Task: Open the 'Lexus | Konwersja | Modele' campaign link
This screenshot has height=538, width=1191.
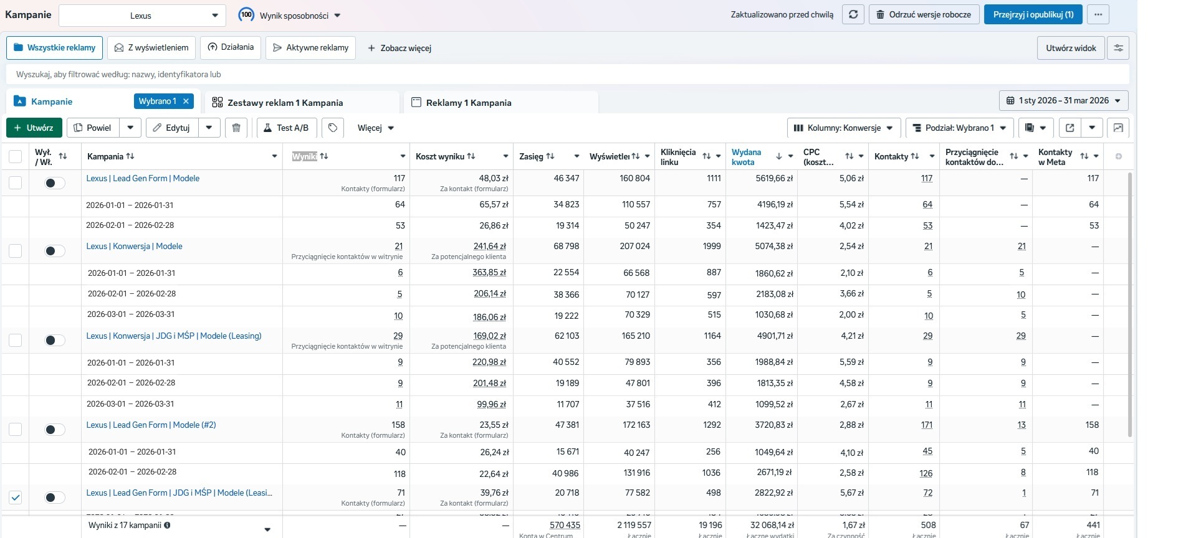Action: [134, 246]
